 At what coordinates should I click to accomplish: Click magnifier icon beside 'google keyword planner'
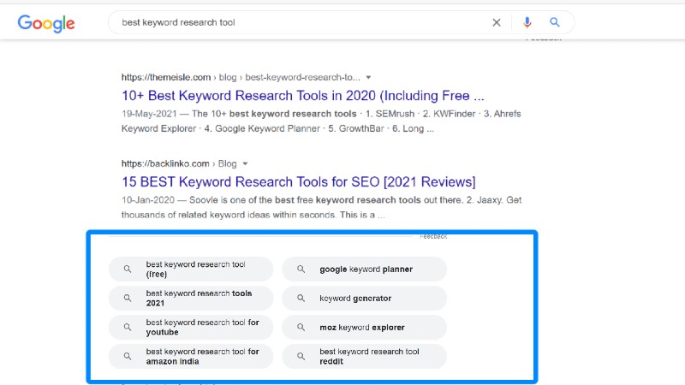301,269
